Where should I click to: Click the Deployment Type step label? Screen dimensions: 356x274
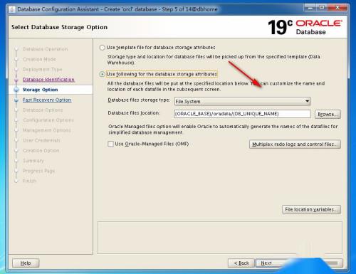pyautogui.click(x=42, y=70)
